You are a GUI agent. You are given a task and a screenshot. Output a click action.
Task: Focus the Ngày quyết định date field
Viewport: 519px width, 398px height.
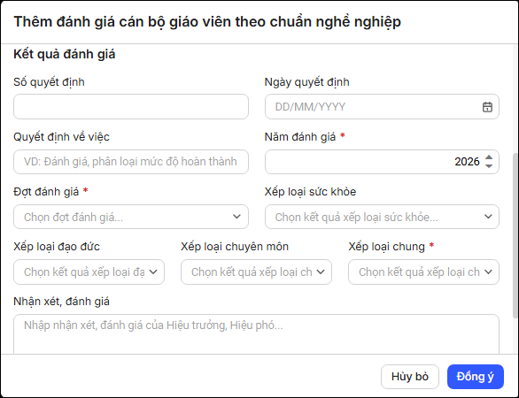pyautogui.click(x=382, y=107)
